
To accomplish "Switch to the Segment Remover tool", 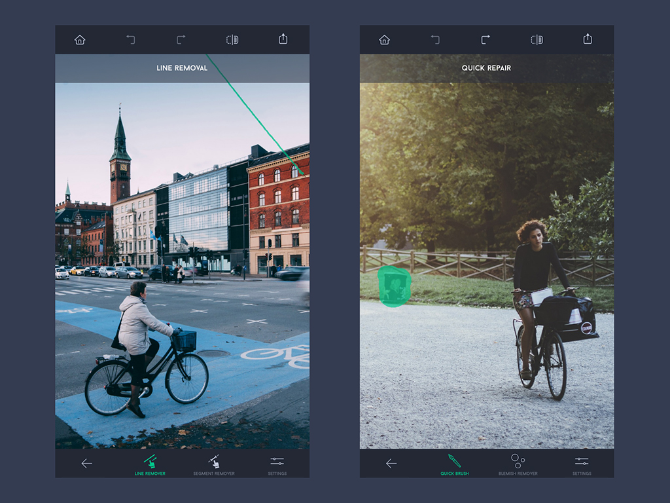I will (x=214, y=464).
